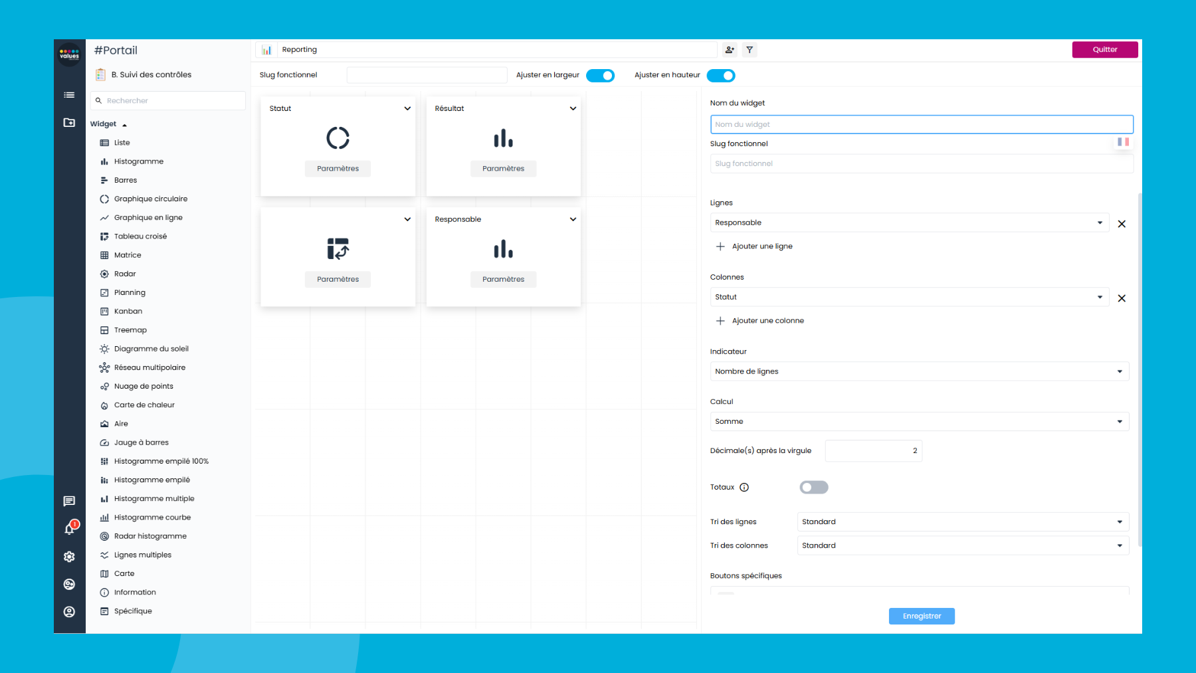Click inside the Nom du widget field
The image size is (1196, 673).
click(x=921, y=124)
